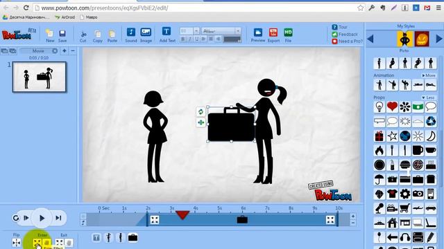The width and height of the screenshot is (444, 249).
Task: Skip to next slide
Action: (x=58, y=218)
